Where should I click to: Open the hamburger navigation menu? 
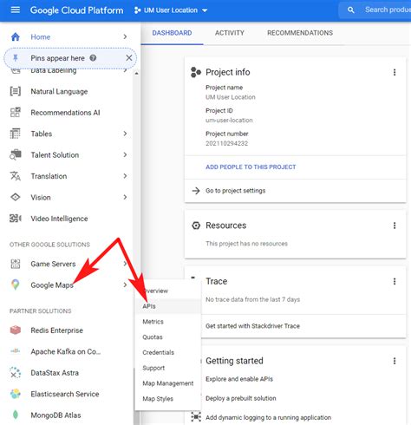click(16, 10)
